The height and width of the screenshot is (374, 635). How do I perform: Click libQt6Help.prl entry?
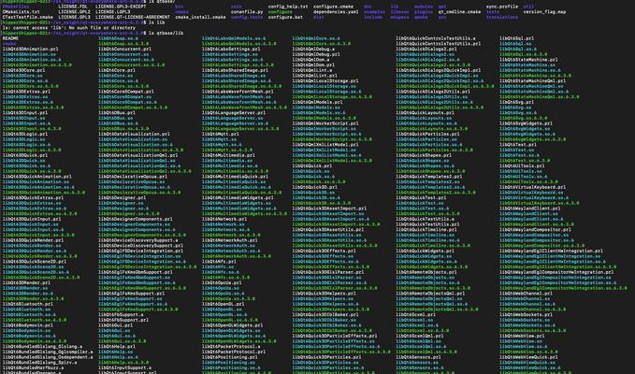117,347
